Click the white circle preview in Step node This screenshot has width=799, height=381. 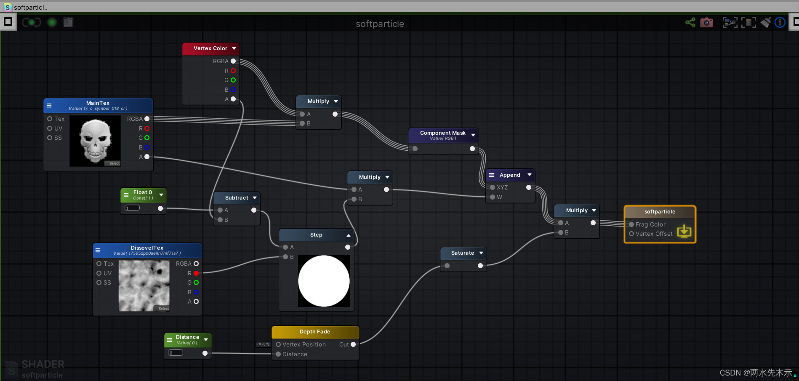[x=324, y=281]
